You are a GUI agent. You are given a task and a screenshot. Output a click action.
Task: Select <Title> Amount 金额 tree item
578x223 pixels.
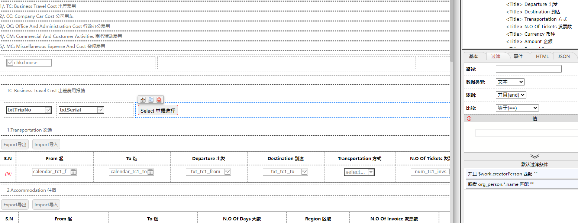[529, 42]
